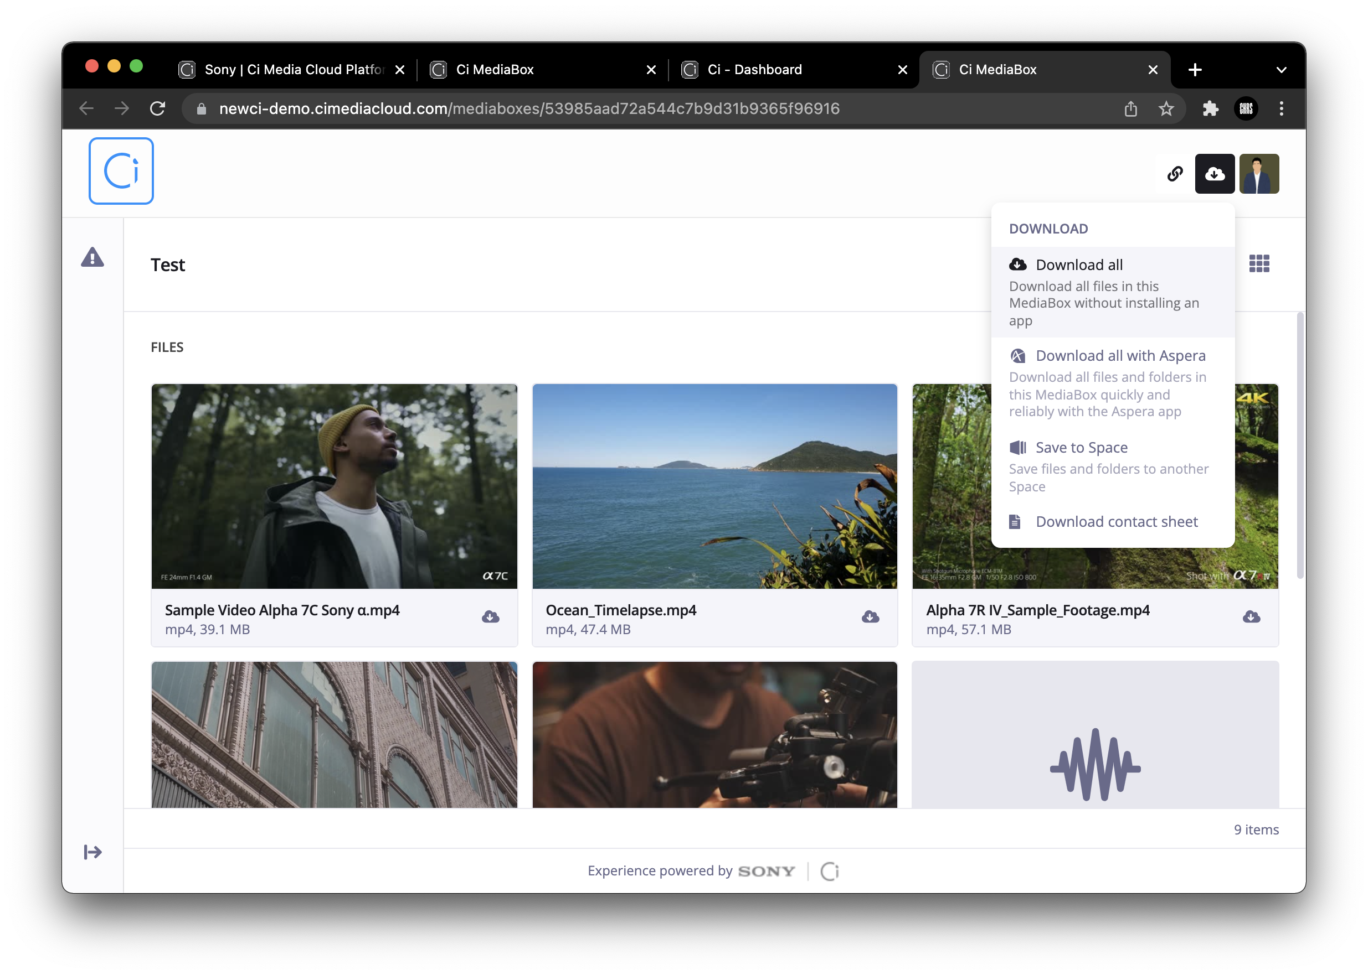Image resolution: width=1368 pixels, height=975 pixels.
Task: Click the Sony logo in the footer
Action: click(766, 870)
